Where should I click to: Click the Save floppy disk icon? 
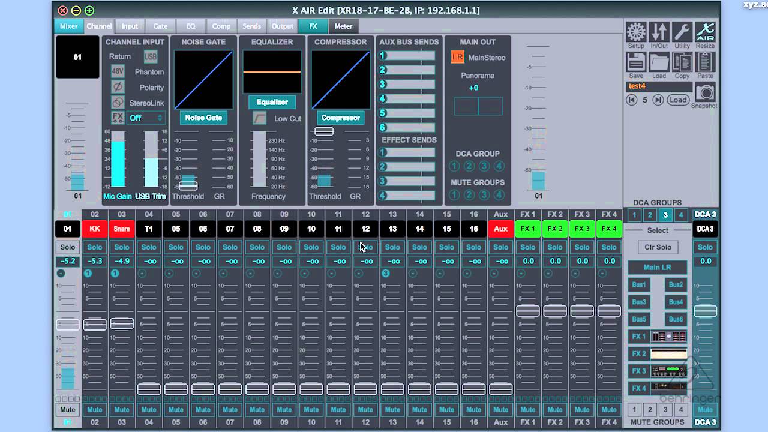[x=636, y=62]
